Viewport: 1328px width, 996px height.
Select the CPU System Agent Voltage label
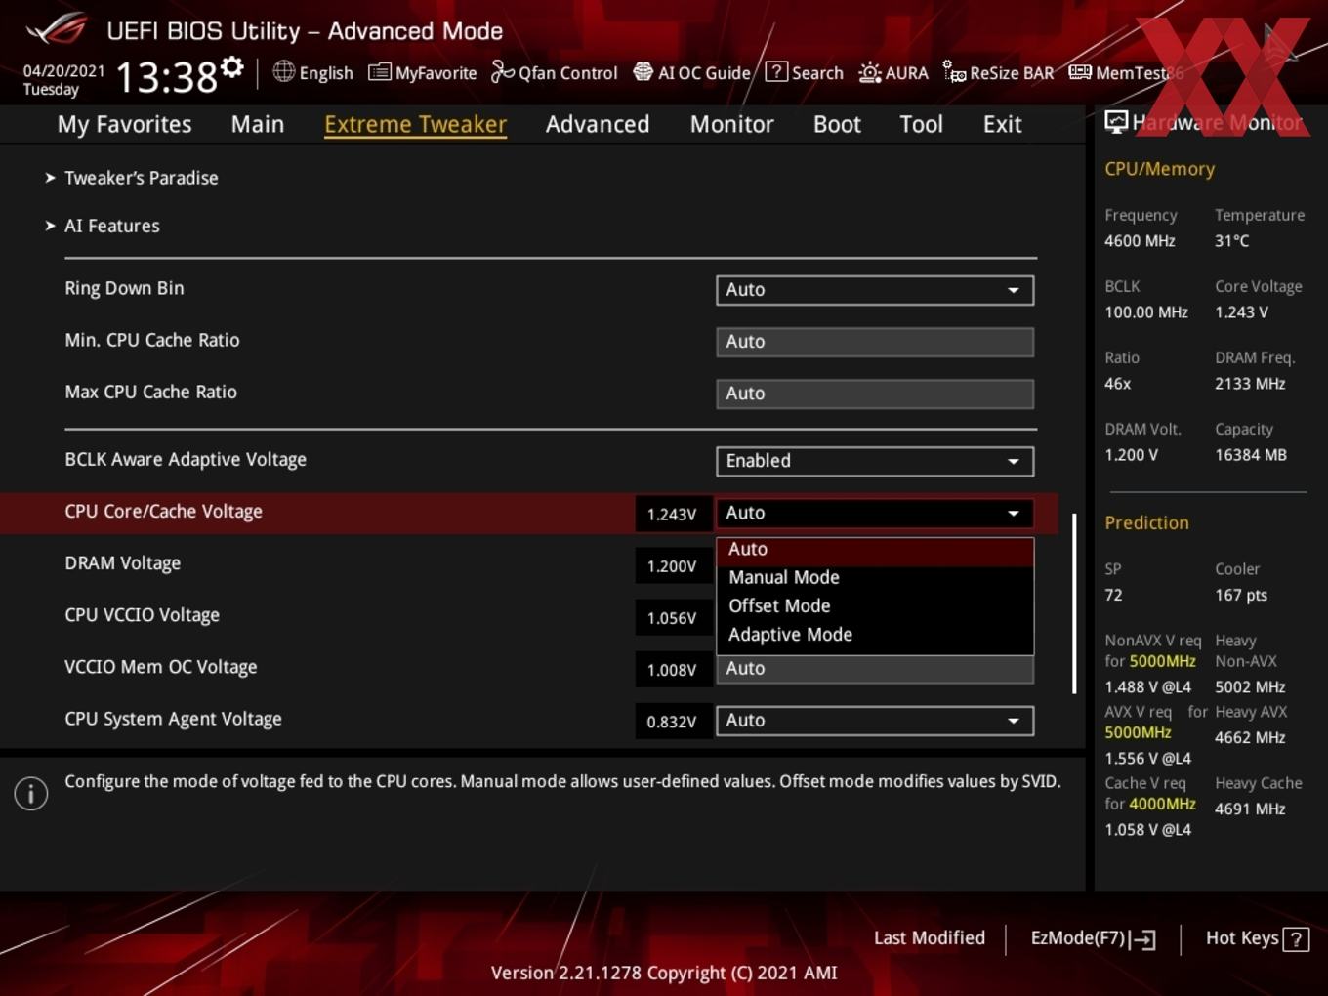pos(173,719)
